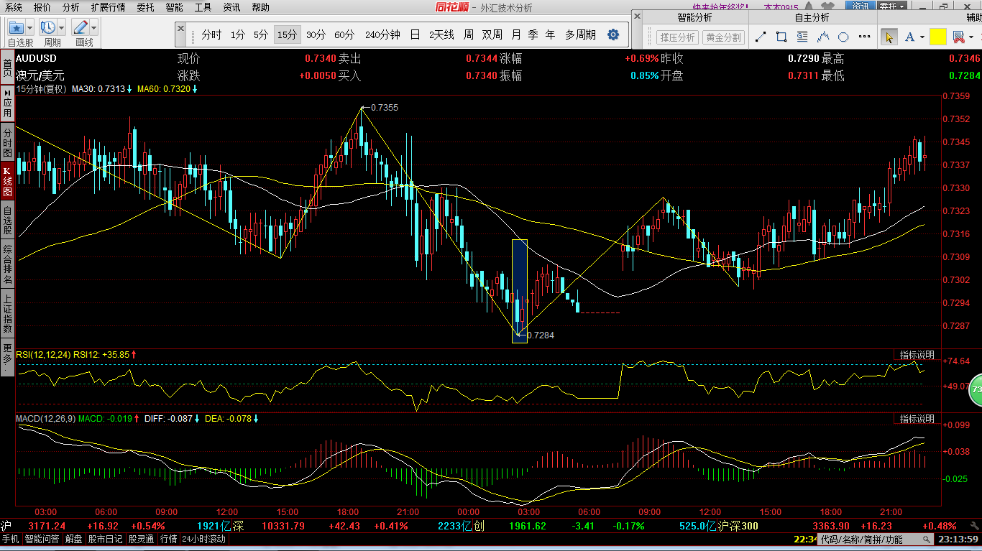Switch chart to 5分 period

(261, 34)
